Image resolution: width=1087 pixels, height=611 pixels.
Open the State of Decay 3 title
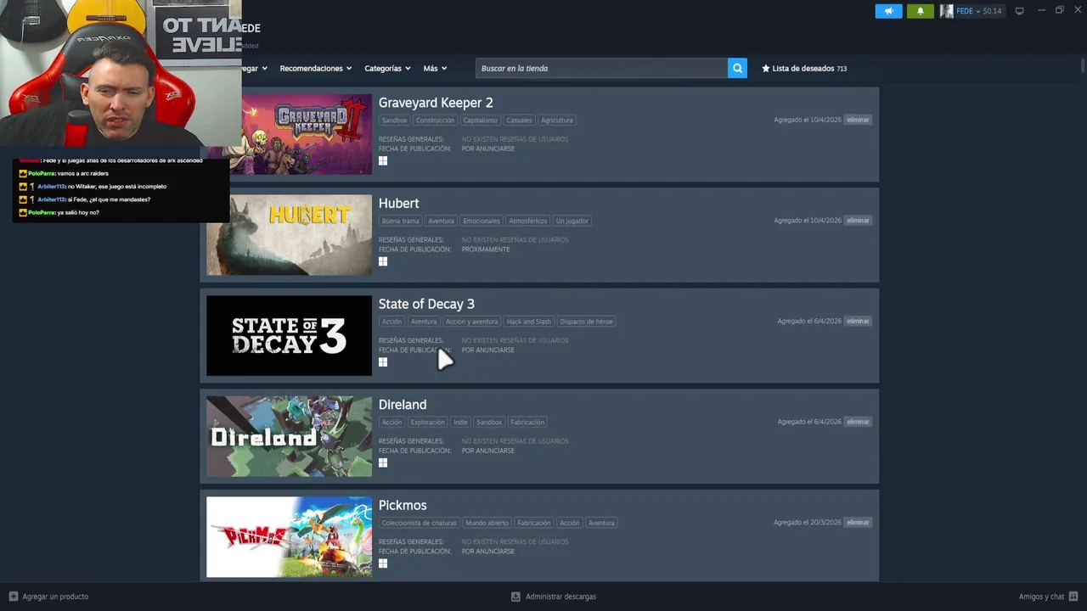[x=426, y=304]
